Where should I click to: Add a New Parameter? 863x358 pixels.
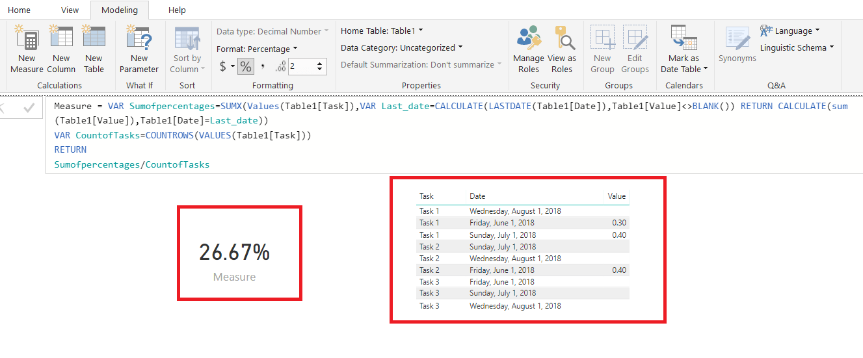click(x=139, y=49)
